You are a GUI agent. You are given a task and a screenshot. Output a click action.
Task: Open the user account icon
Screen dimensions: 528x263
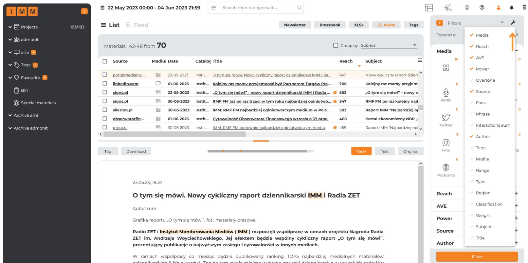coord(499,8)
